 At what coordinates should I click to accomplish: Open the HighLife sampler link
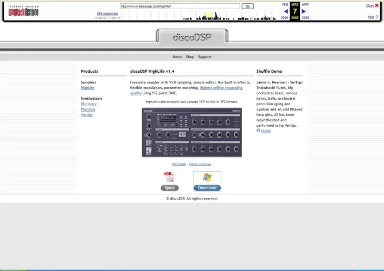pyautogui.click(x=87, y=88)
